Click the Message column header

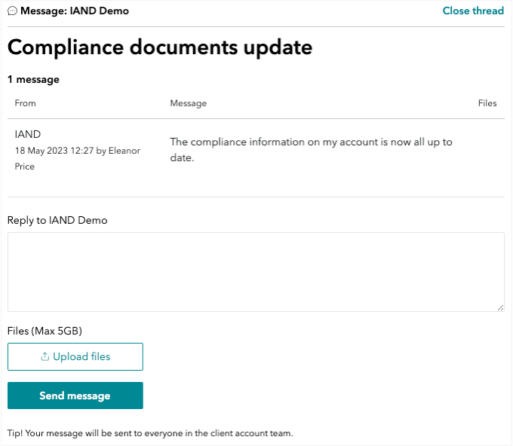click(x=189, y=103)
